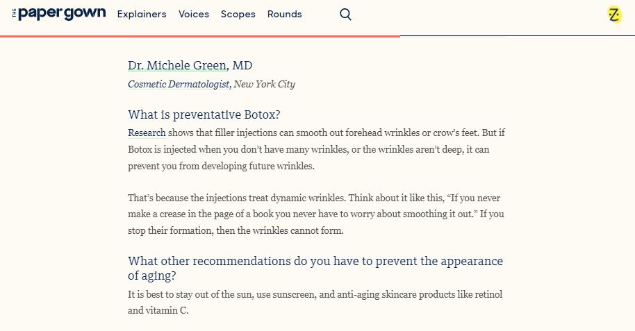Viewport: 635px width, 331px height.
Task: Navigate to the Scopes section
Action: click(x=238, y=14)
